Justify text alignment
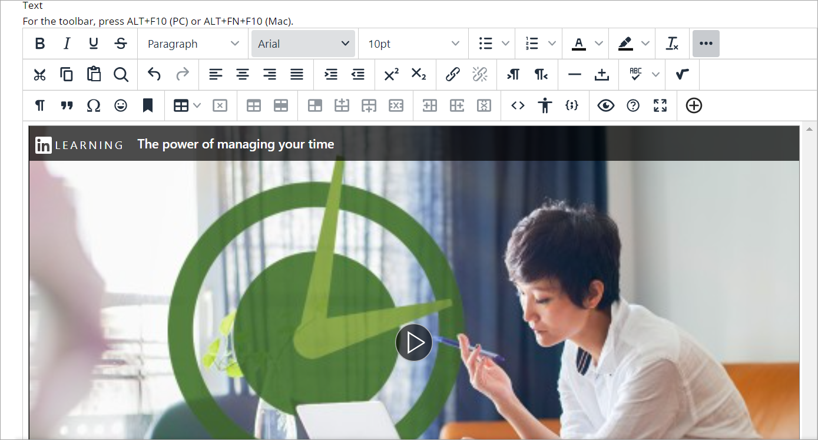Viewport: 818px width, 440px height. point(297,74)
